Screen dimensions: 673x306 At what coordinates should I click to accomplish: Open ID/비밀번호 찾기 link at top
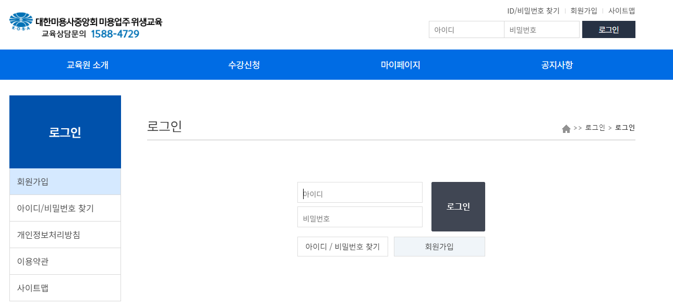tap(533, 10)
